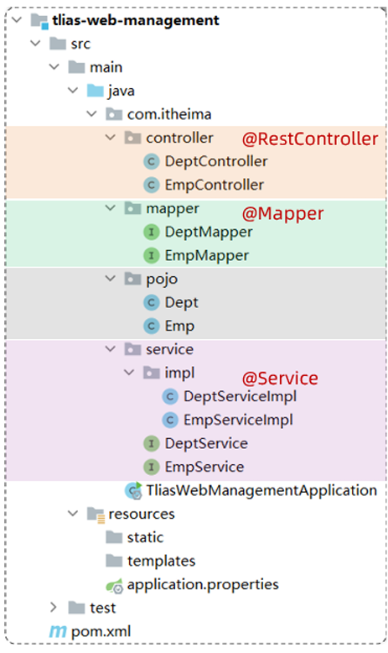
Task: Select the DeptService interface name
Action: [206, 443]
